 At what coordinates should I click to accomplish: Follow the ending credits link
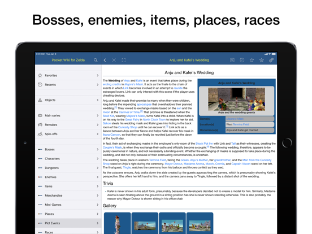coord(111,84)
